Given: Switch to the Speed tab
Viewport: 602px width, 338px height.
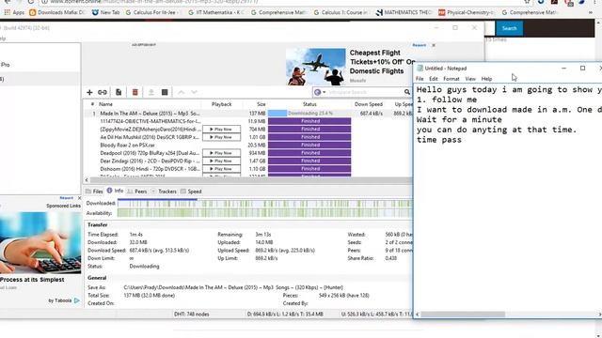Looking at the screenshot, I should 191,192.
